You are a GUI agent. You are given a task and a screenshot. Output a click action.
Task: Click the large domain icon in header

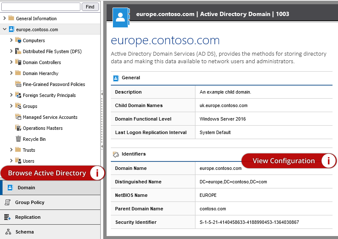tap(121, 17)
